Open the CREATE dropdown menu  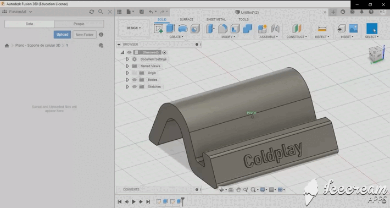coord(176,37)
